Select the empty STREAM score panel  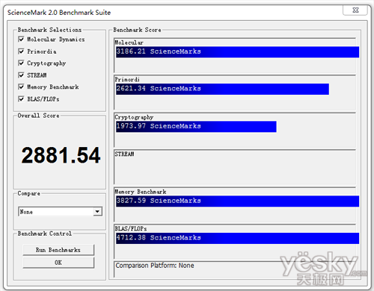coord(235,167)
